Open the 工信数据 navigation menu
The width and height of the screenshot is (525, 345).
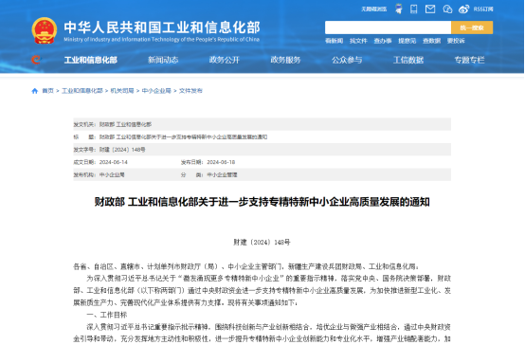[x=408, y=60]
